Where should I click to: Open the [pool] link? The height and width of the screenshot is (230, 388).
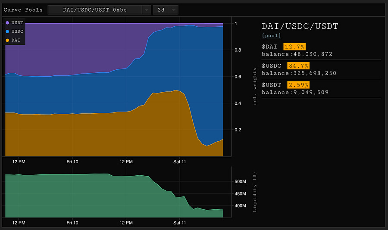272,36
